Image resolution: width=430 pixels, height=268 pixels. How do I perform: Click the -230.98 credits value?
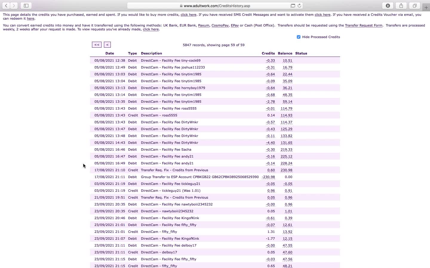268,177
